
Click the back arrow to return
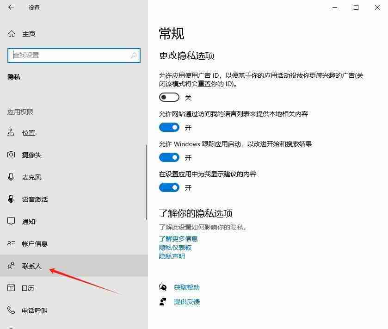[11, 7]
